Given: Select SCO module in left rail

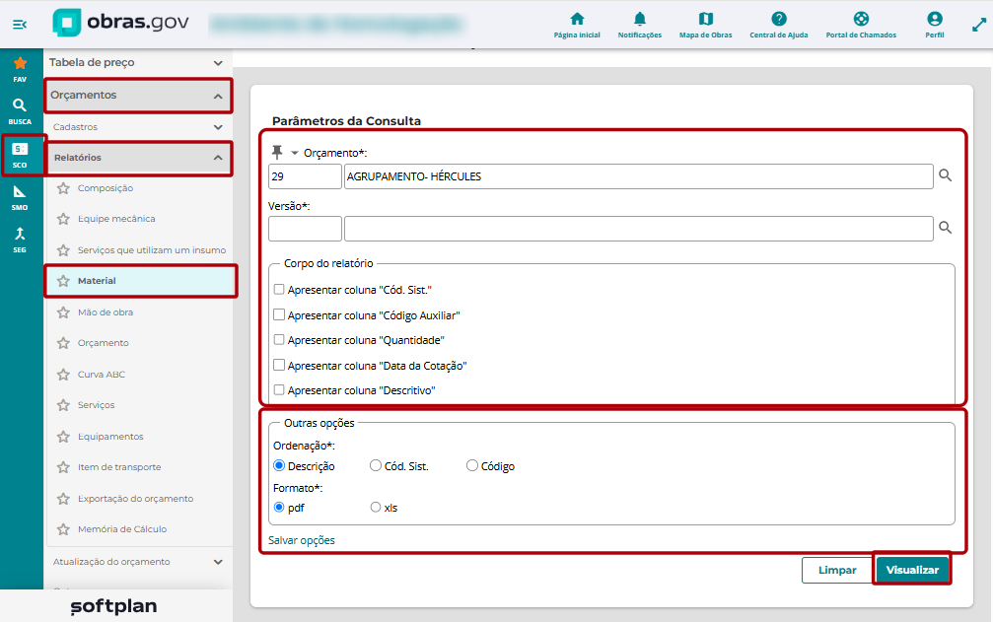Looking at the screenshot, I should tap(21, 155).
